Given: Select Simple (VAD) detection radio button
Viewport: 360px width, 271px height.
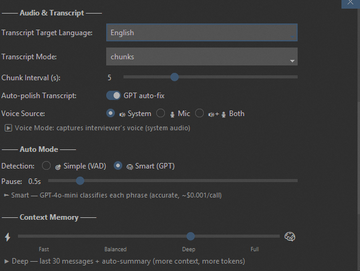Looking at the screenshot, I should (x=46, y=165).
